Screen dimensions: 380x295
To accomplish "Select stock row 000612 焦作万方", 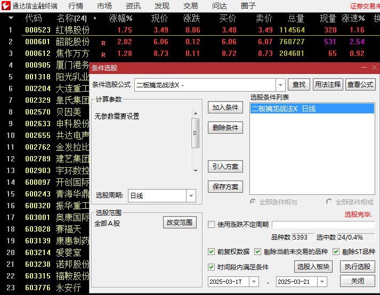I will click(190, 53).
